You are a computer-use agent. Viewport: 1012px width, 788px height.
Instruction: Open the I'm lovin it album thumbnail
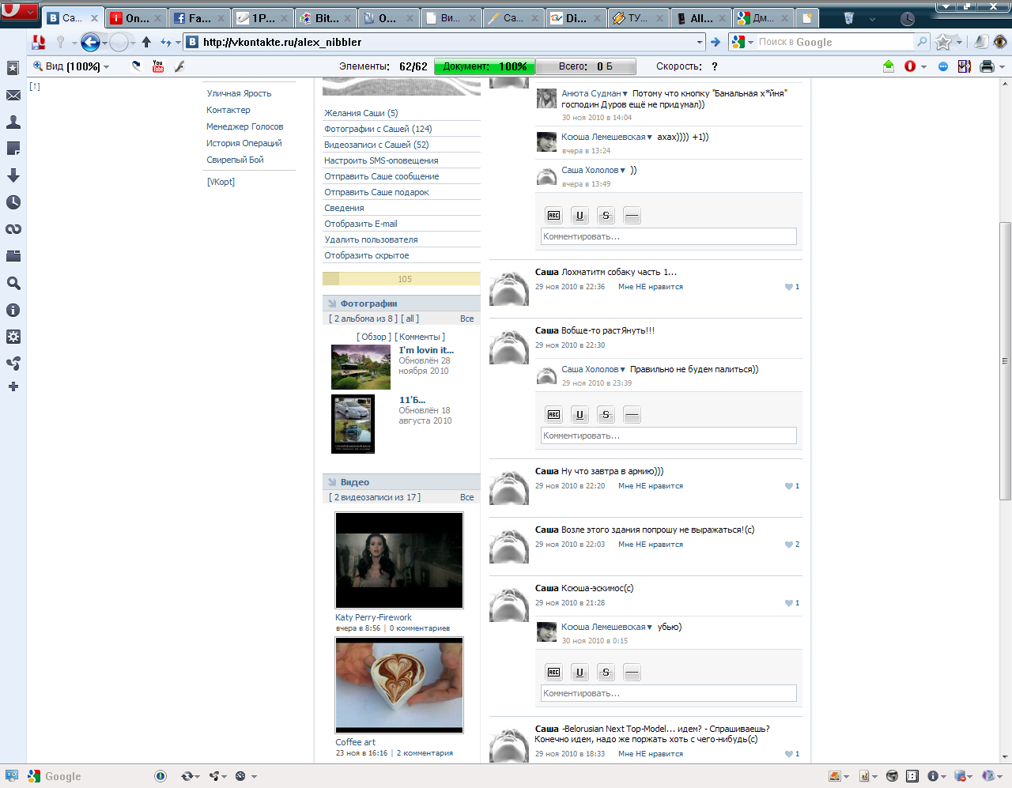pyautogui.click(x=361, y=368)
